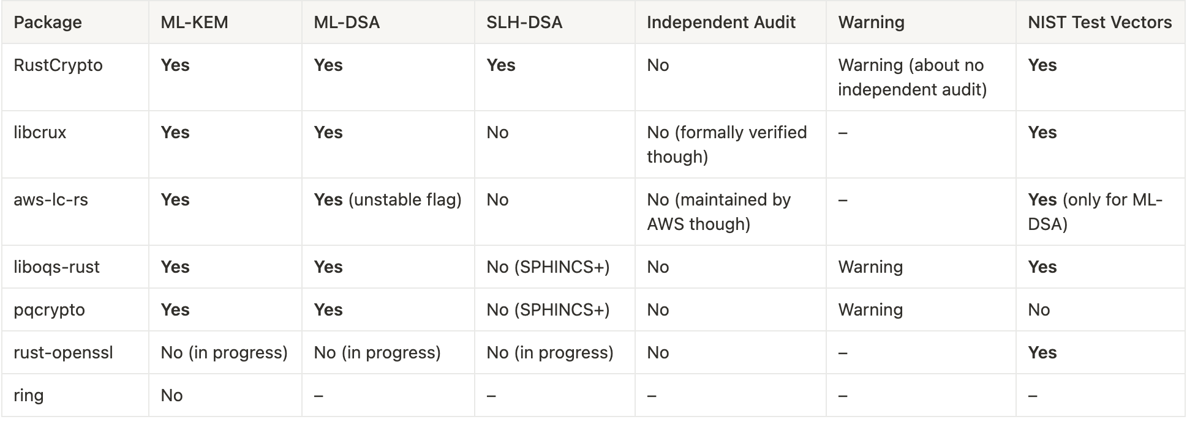
Task: Select the ML-DSA column header
Action: coord(347,23)
